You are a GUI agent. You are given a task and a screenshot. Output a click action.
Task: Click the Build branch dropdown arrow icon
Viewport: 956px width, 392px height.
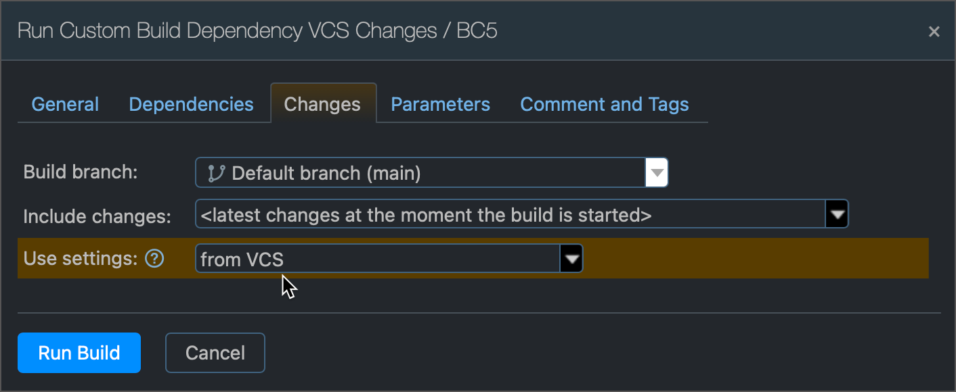[x=655, y=172]
